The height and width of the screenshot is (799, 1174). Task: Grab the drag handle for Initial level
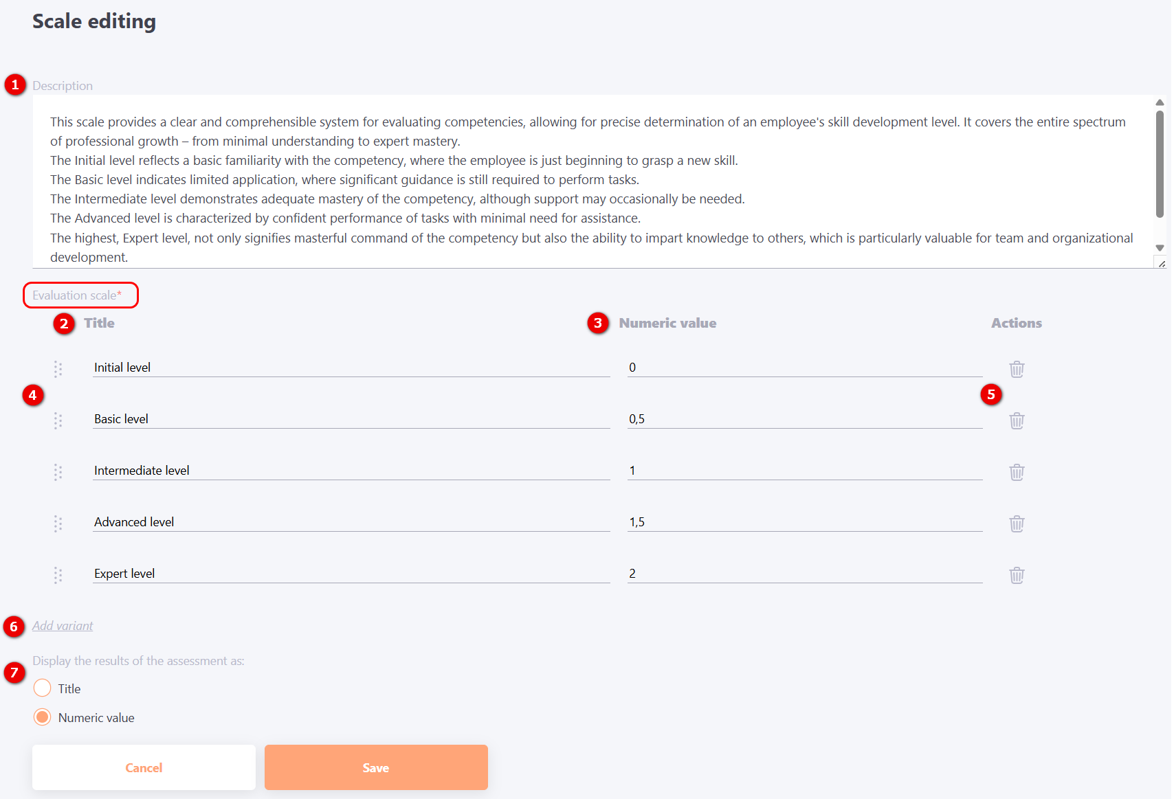tap(58, 369)
